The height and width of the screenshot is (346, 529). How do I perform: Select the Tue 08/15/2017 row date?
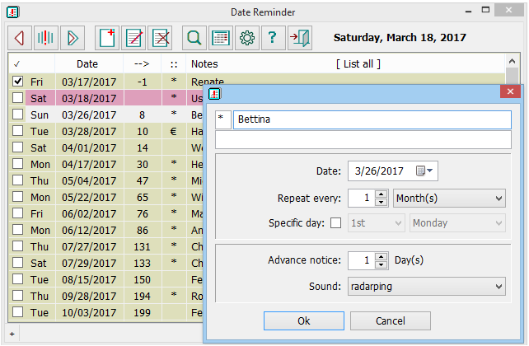[89, 279]
